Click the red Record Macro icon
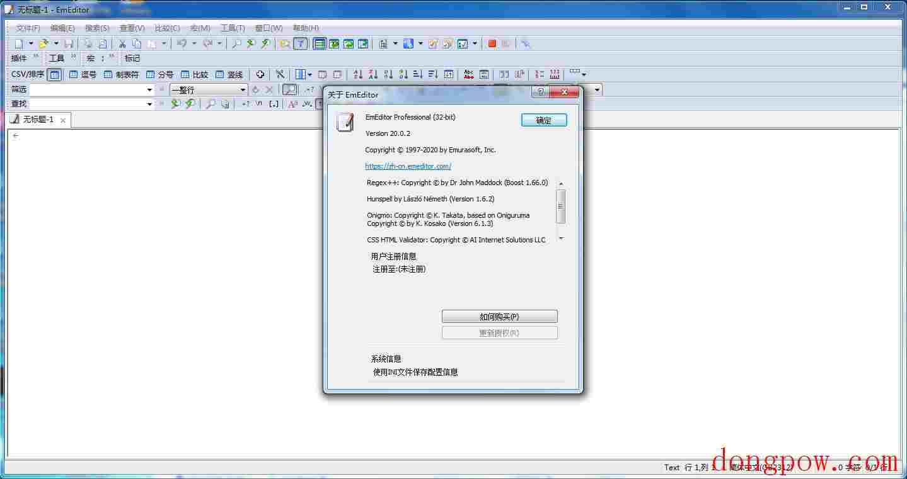907x479 pixels. [492, 43]
